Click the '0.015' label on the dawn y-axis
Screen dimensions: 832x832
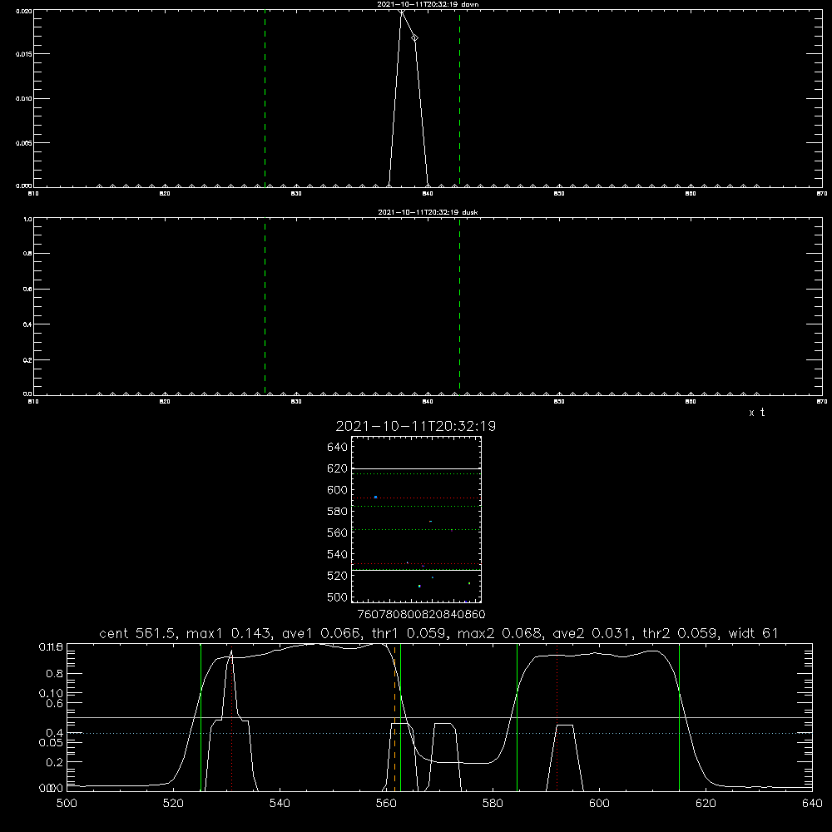coord(24,54)
